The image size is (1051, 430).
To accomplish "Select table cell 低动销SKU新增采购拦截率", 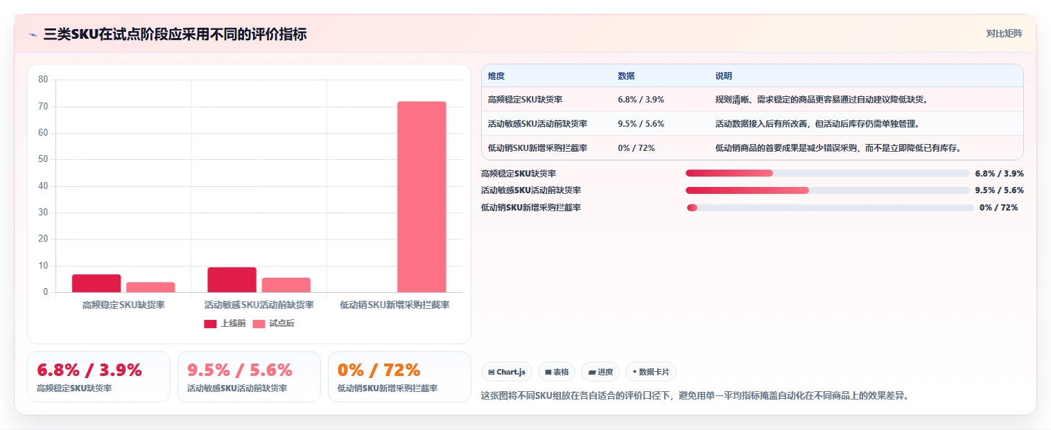I will tap(537, 148).
